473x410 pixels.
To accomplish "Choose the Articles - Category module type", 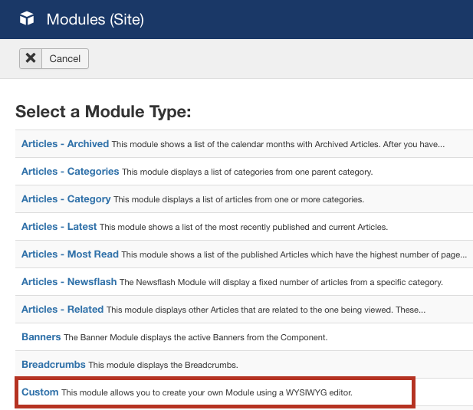I will click(66, 199).
